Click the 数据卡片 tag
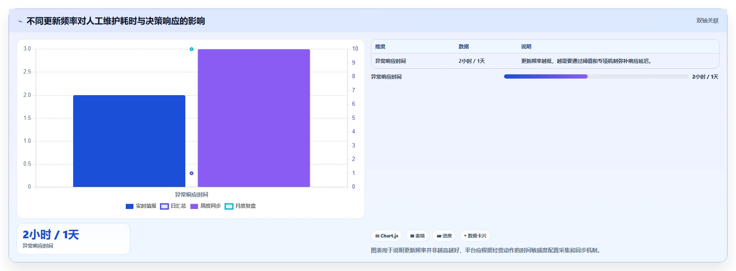This screenshot has width=736, height=271. 475,236
